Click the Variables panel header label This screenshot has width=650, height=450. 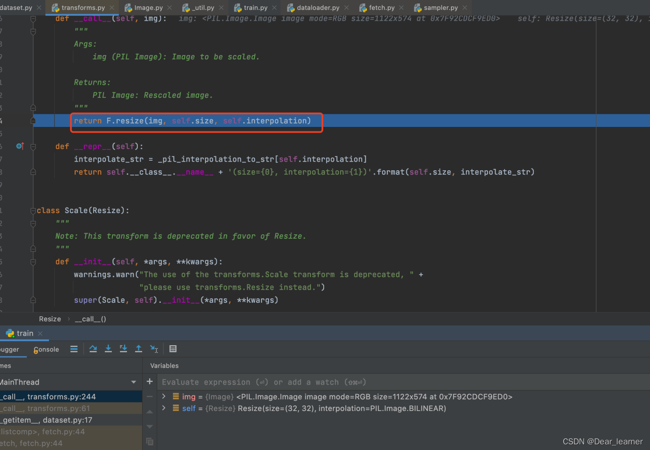(x=164, y=366)
